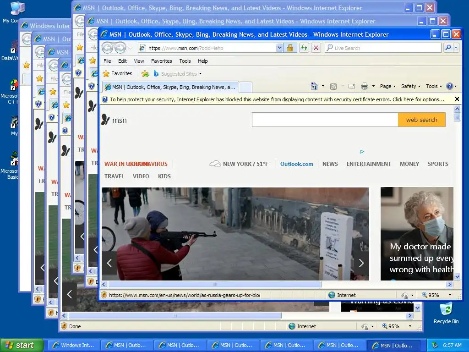Open the File menu
469x352 pixels.
click(107, 61)
